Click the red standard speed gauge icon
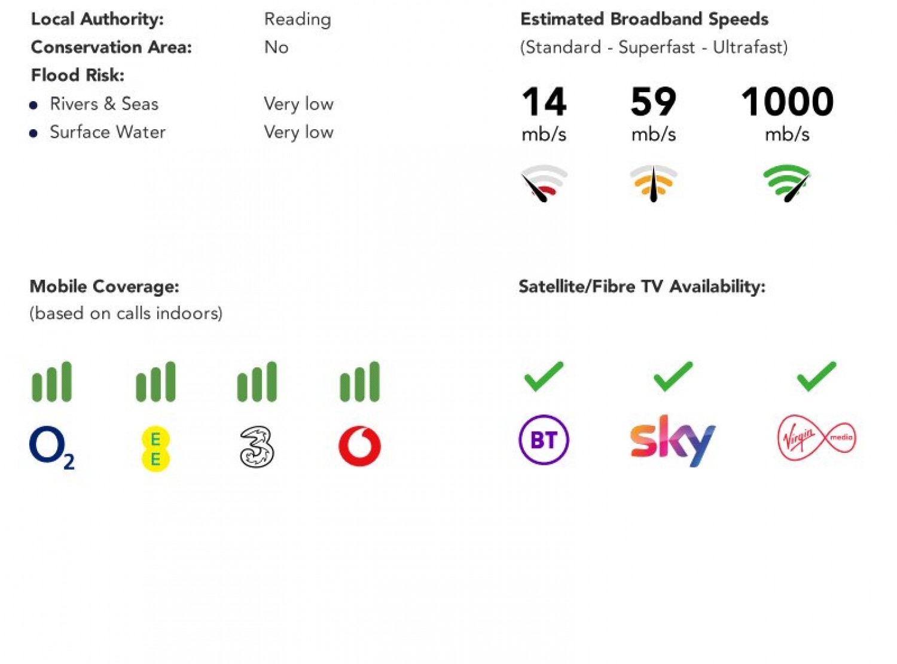Viewport: 897px width, 664px height. tap(544, 183)
